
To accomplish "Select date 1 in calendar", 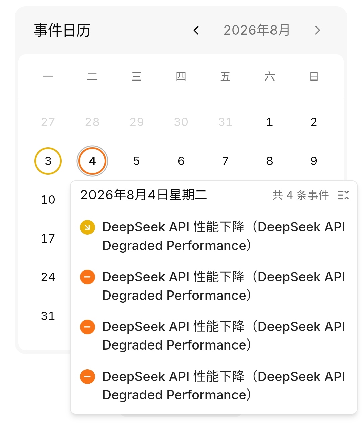I will [x=269, y=122].
